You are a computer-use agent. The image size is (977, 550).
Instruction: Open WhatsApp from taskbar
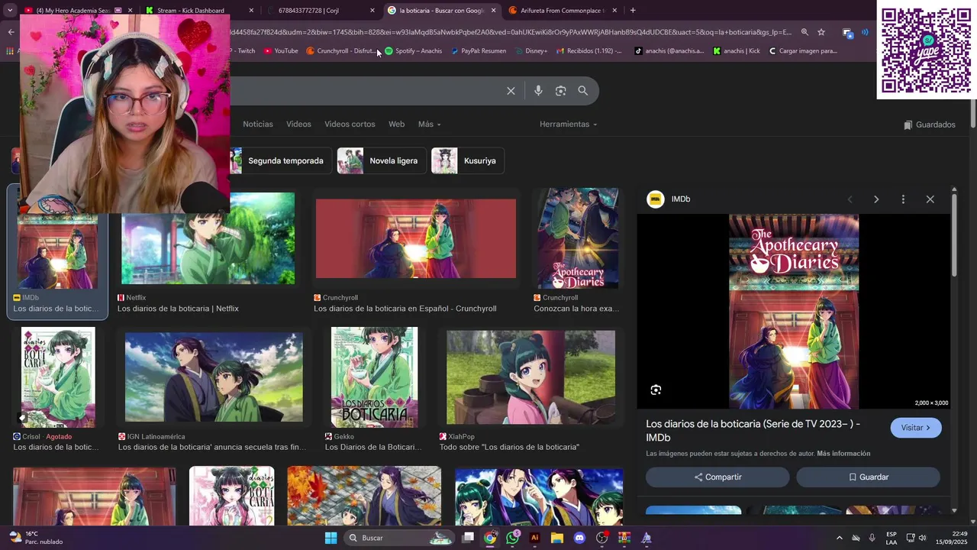tap(512, 538)
